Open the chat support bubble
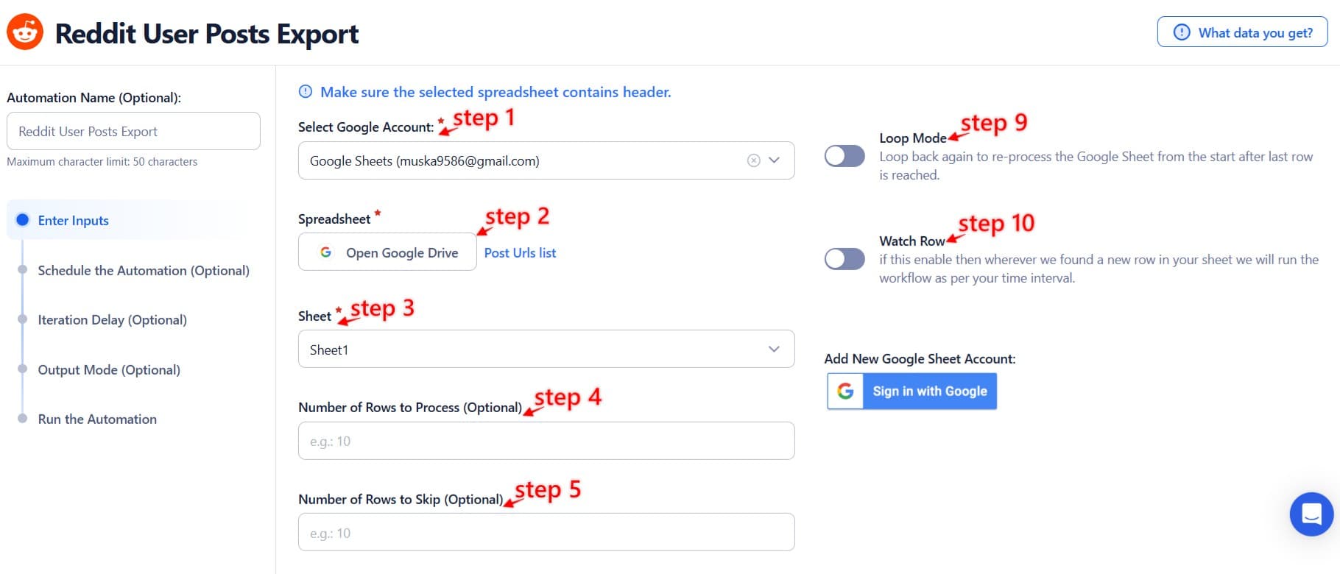Viewport: 1340px width, 574px height. (x=1311, y=514)
